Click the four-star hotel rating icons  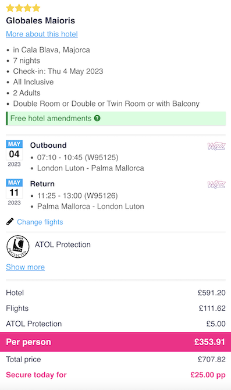[x=23, y=8]
